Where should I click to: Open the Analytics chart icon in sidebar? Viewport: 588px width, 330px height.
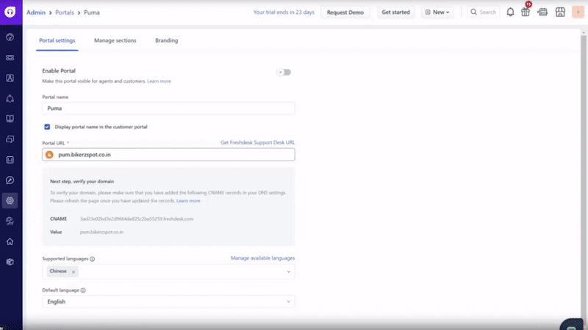(x=10, y=160)
